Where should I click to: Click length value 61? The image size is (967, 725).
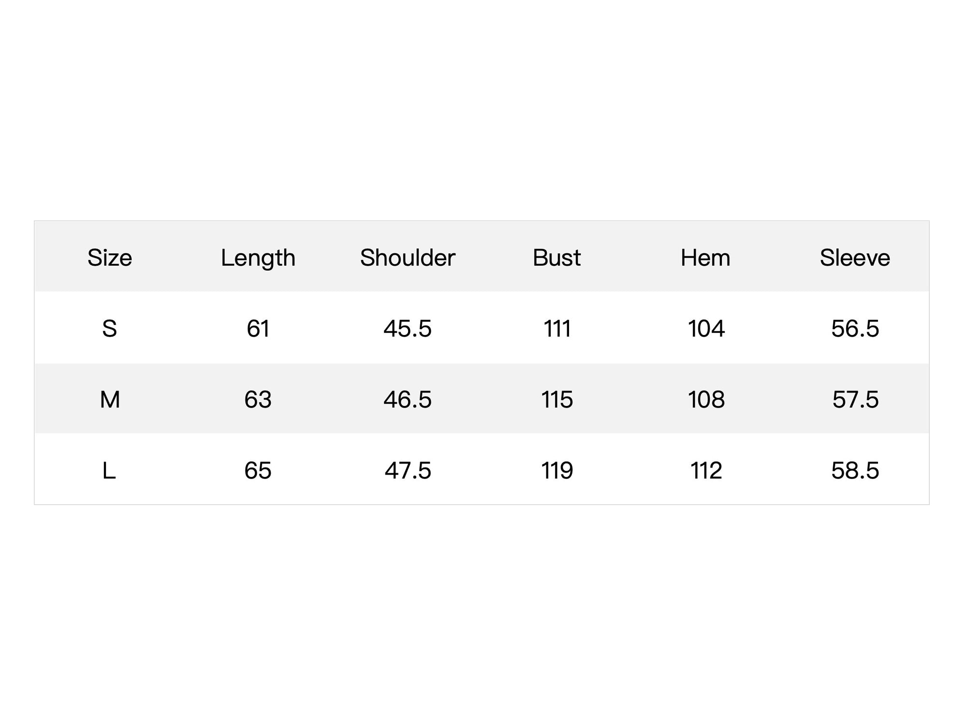coord(258,329)
